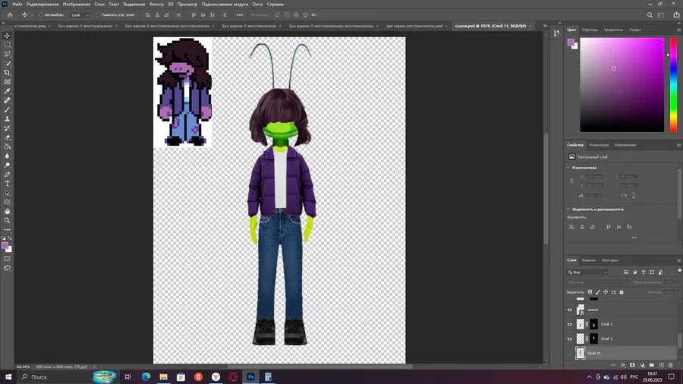
Task: Select the Polygonal Lasso tool
Action: [x=7, y=54]
